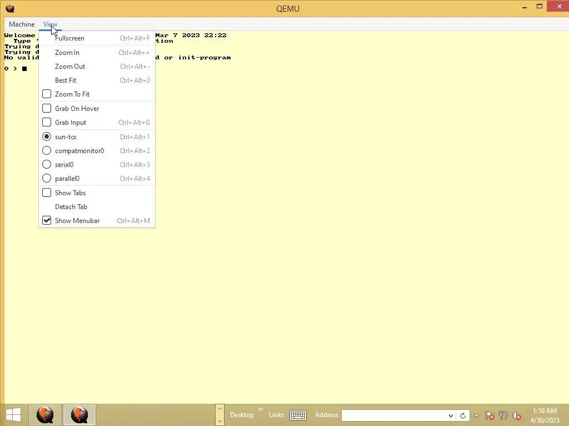569x426 pixels.
Task: Click the "0 >" console prompt
Action: [11, 68]
